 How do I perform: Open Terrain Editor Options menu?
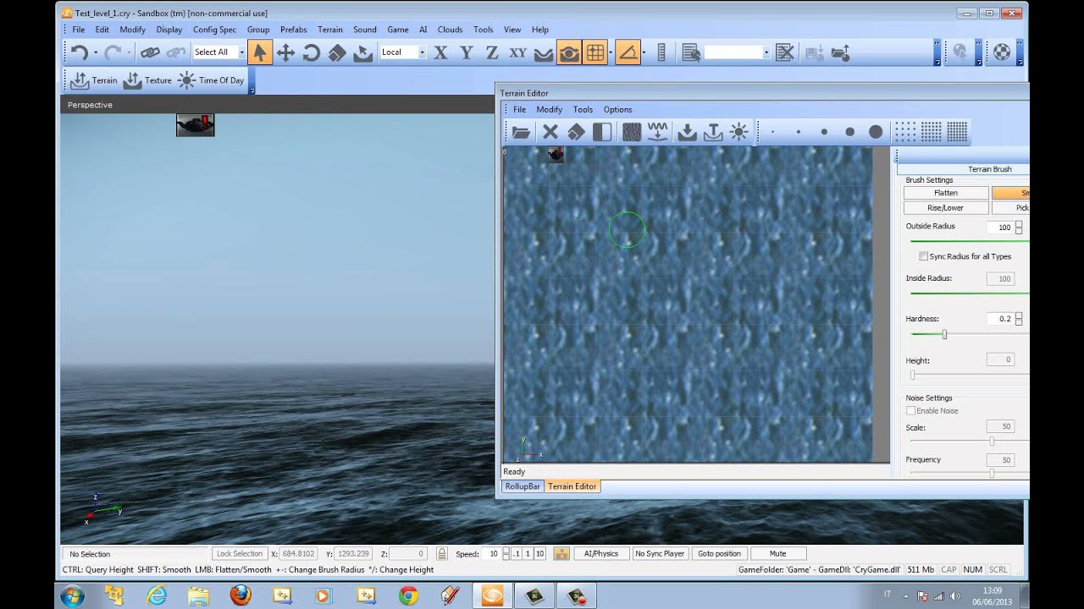click(x=617, y=109)
